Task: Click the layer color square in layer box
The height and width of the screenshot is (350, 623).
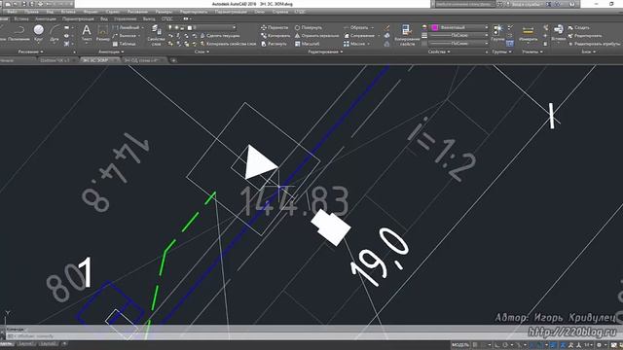Action: coord(189,28)
